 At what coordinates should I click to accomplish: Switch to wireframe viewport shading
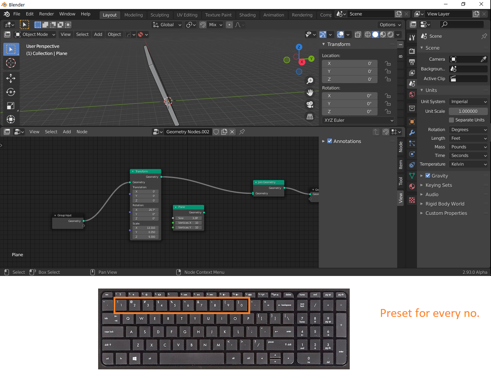[x=368, y=34]
